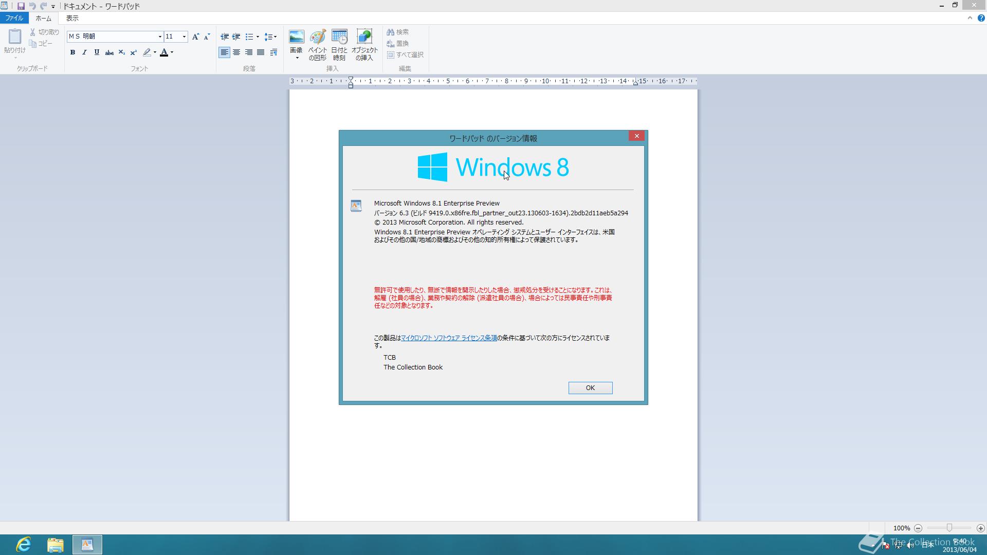The image size is (987, 555).
Task: Open the paragraph settings icon
Action: coord(273,52)
